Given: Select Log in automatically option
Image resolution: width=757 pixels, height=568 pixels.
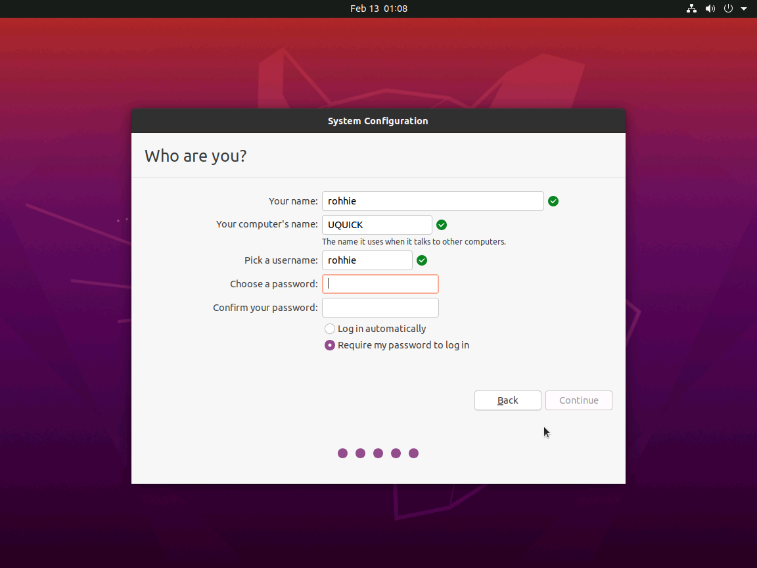Looking at the screenshot, I should 376,329.
